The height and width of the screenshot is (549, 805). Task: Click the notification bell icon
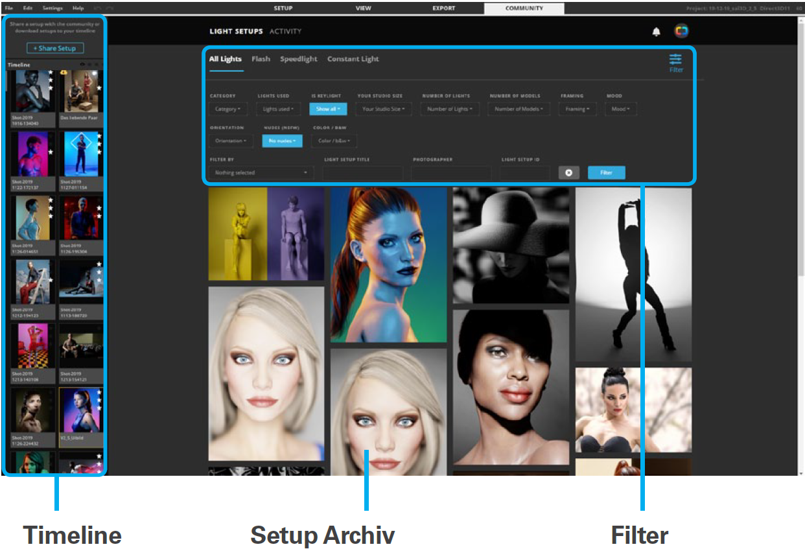[x=656, y=32]
